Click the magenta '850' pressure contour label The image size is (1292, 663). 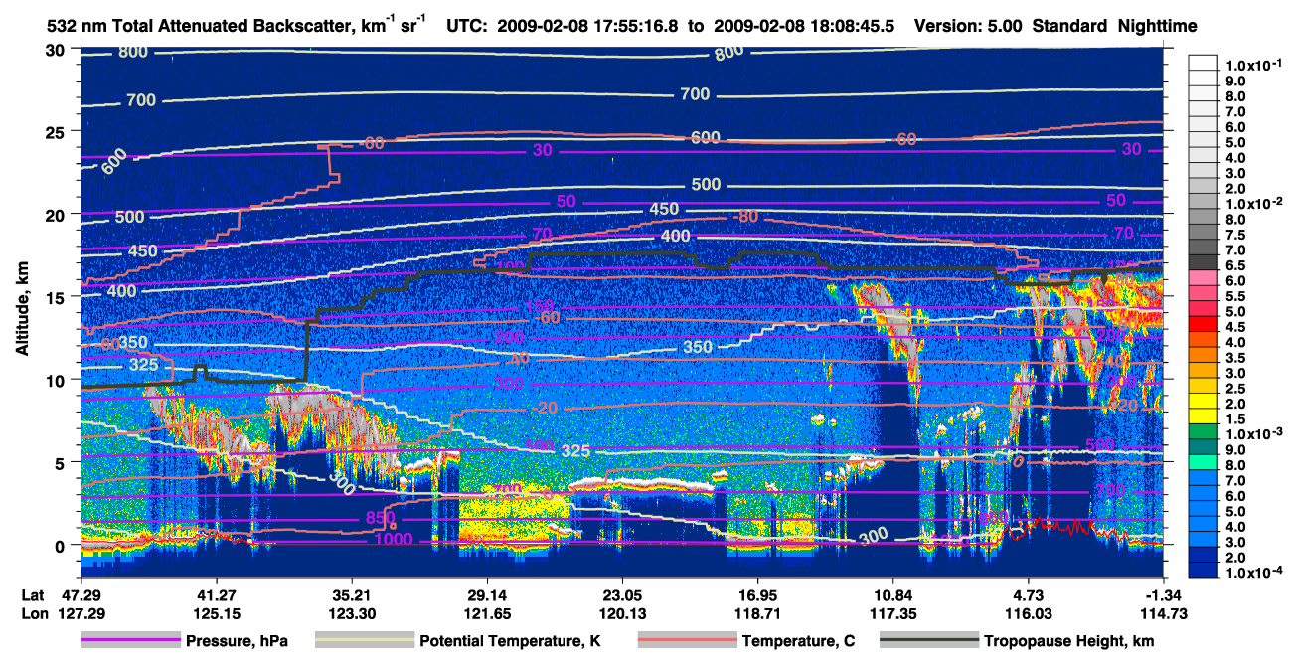click(x=379, y=518)
